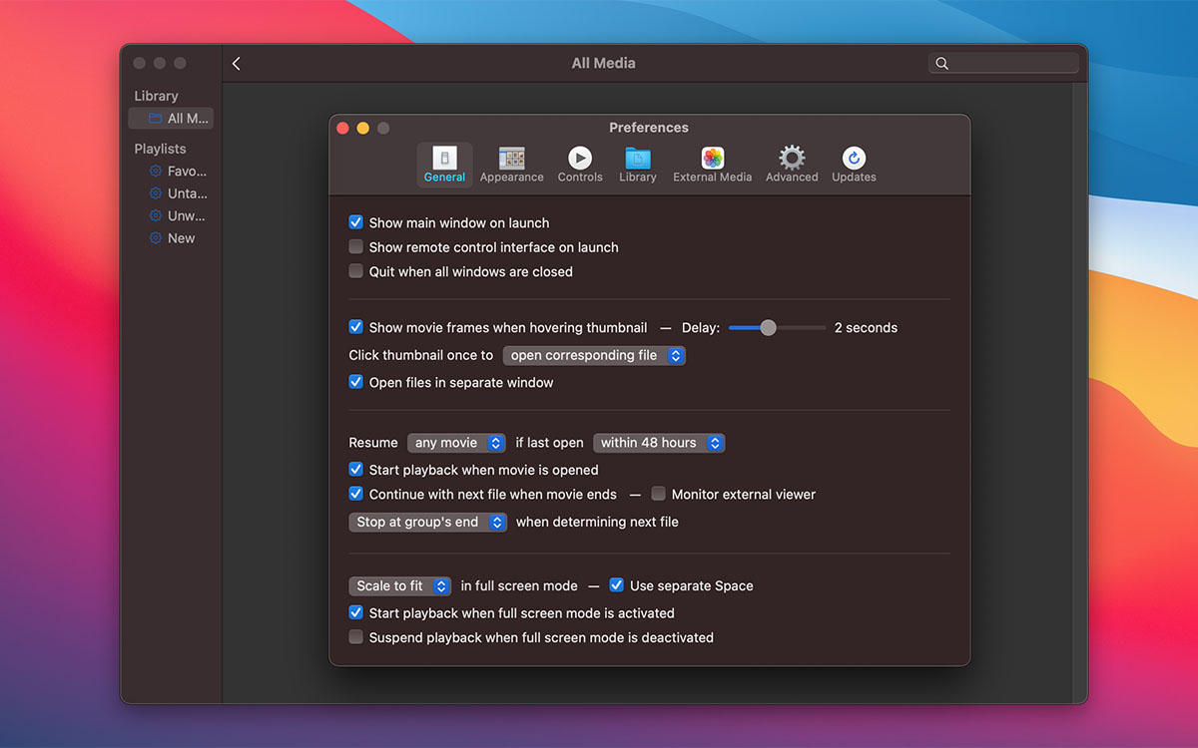Go back using the main window chevron
This screenshot has height=748, width=1198.
pos(237,63)
